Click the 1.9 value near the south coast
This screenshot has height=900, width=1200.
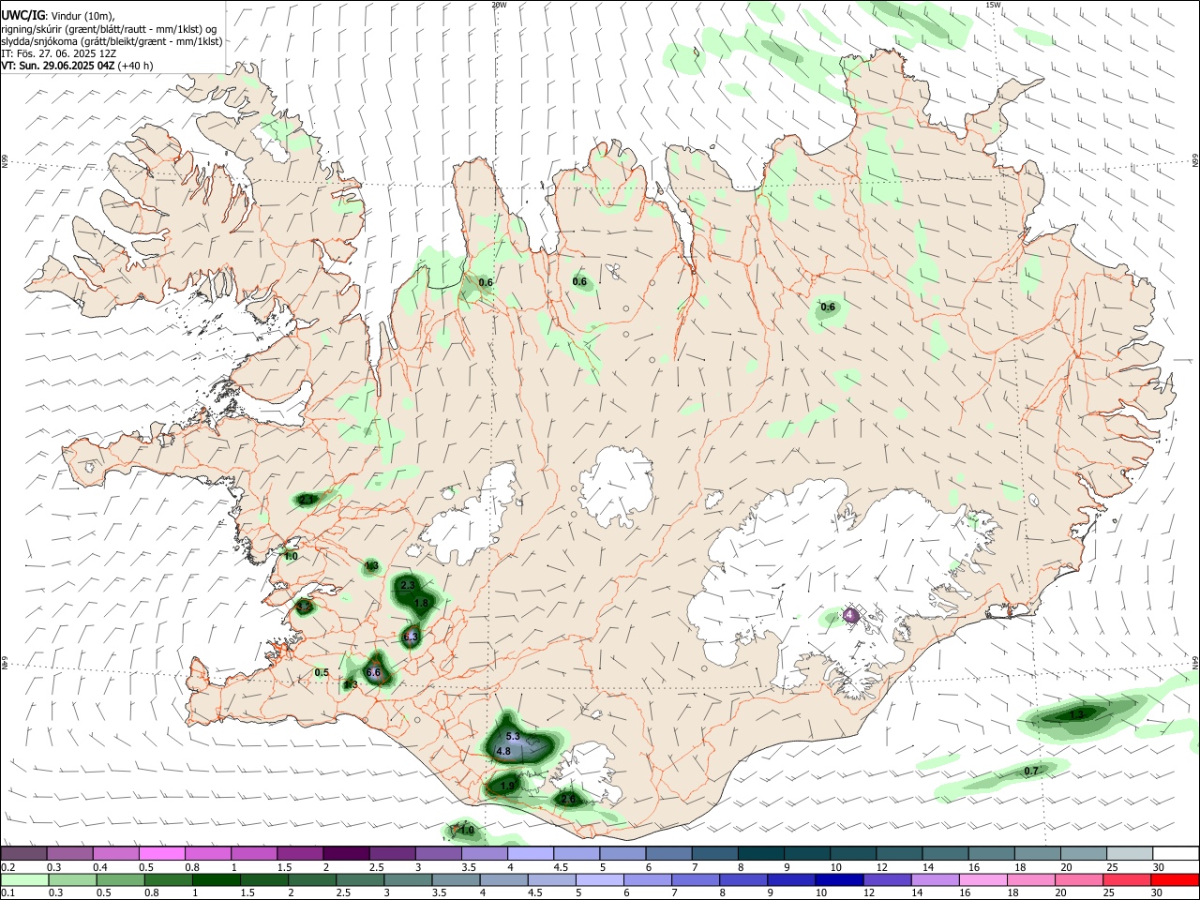click(x=507, y=786)
